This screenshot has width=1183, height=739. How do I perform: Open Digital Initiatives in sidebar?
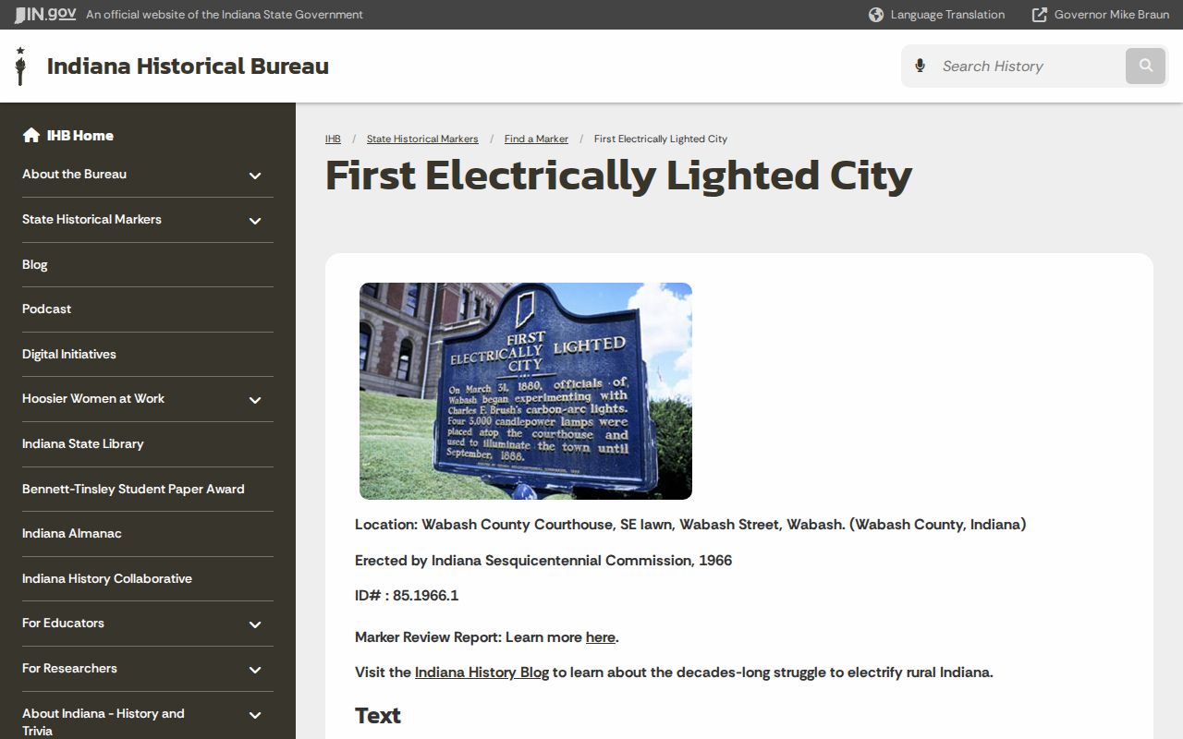(148, 354)
